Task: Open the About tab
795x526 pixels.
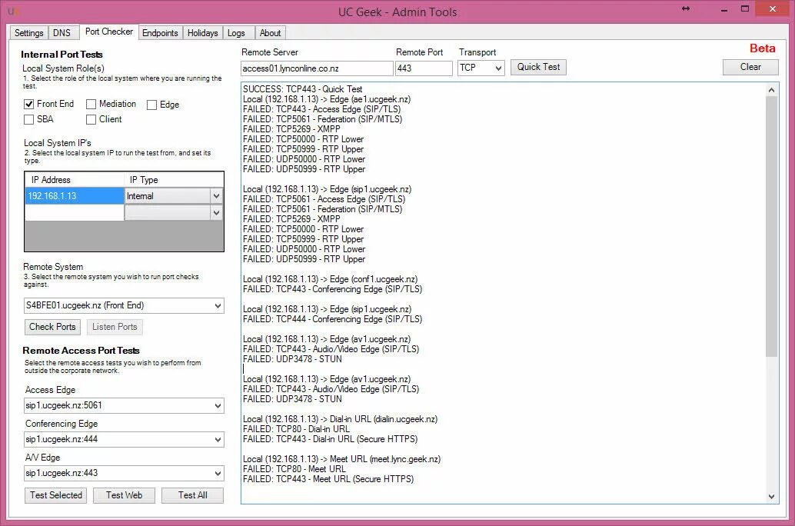Action: 270,33
